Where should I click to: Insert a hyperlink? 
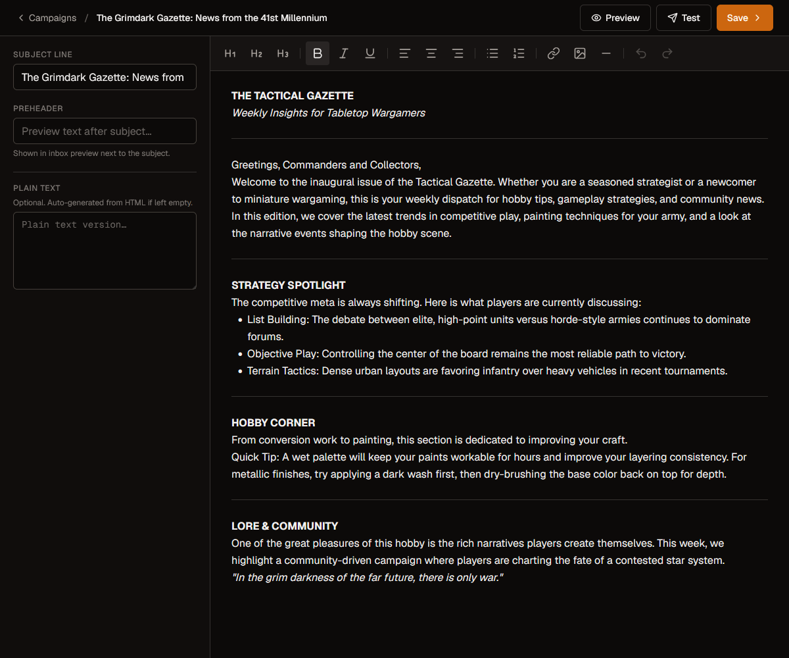[554, 53]
